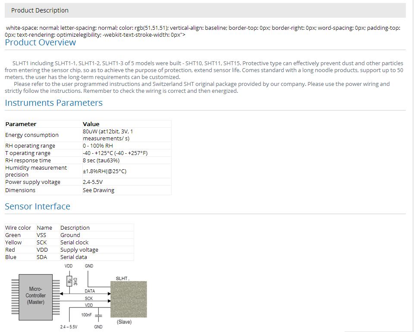Image resolution: width=414 pixels, height=332 pixels.
Task: Click the Instruments Parameters heading
Action: (x=53, y=103)
